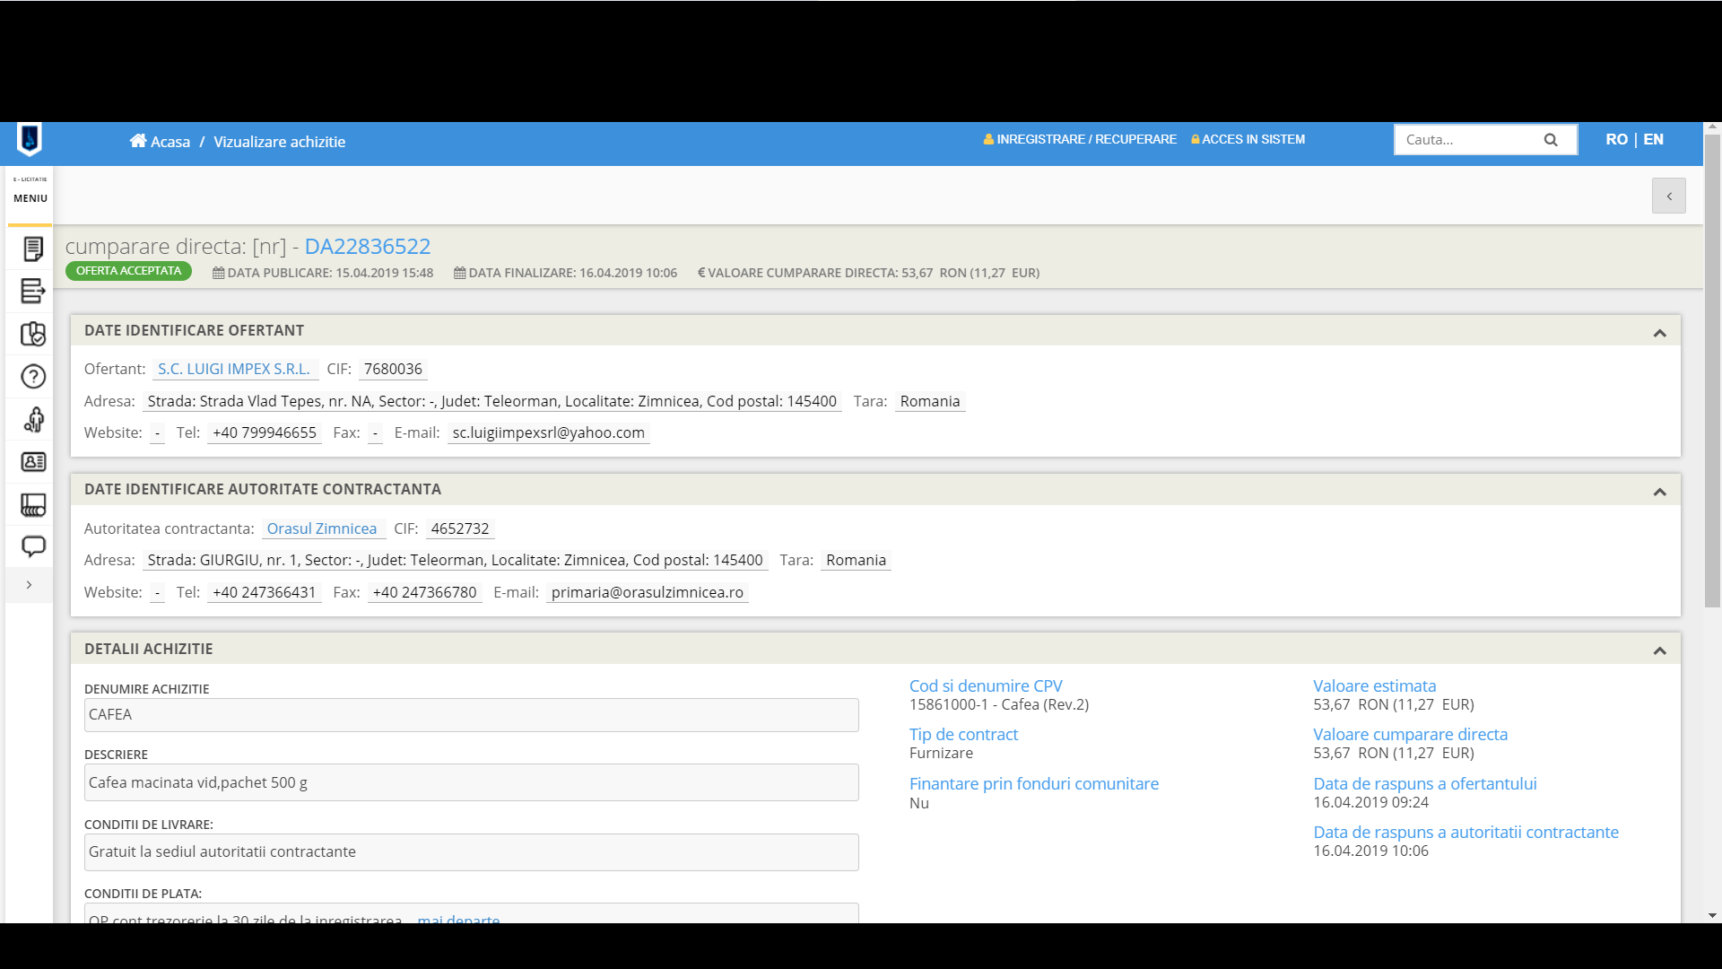Click the shield logo in header
The width and height of the screenshot is (1722, 969).
click(x=30, y=139)
